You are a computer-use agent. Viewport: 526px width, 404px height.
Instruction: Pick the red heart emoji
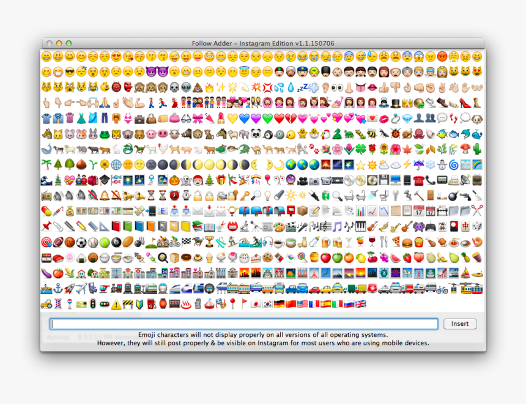point(280,117)
